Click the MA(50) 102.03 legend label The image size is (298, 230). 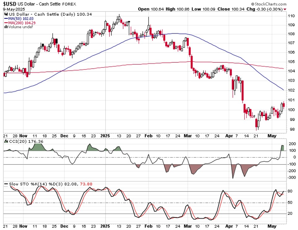[x=21, y=19]
